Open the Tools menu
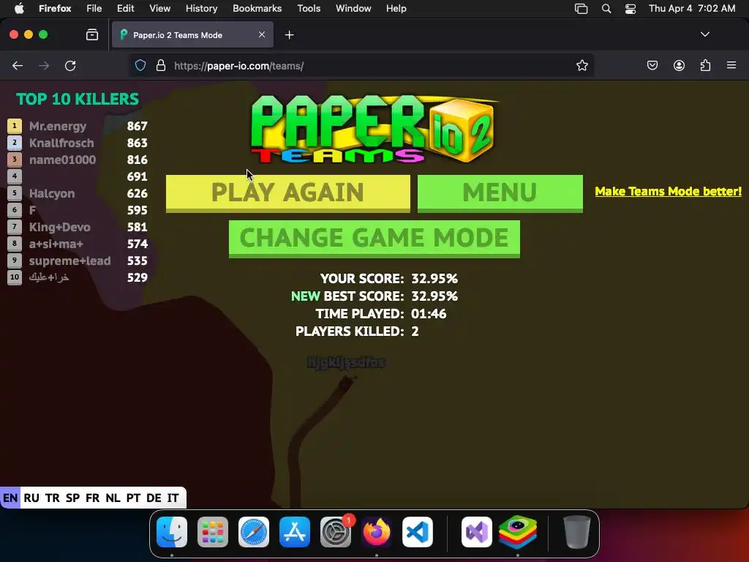 click(x=309, y=9)
